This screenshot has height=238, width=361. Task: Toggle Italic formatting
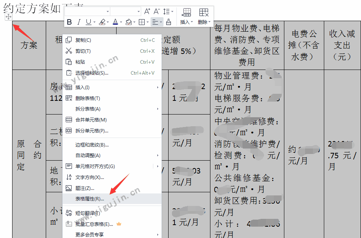[79, 22]
